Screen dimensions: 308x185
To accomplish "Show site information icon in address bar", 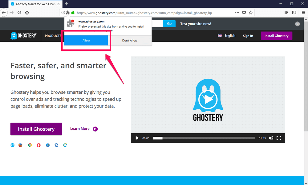I will coord(63,13).
